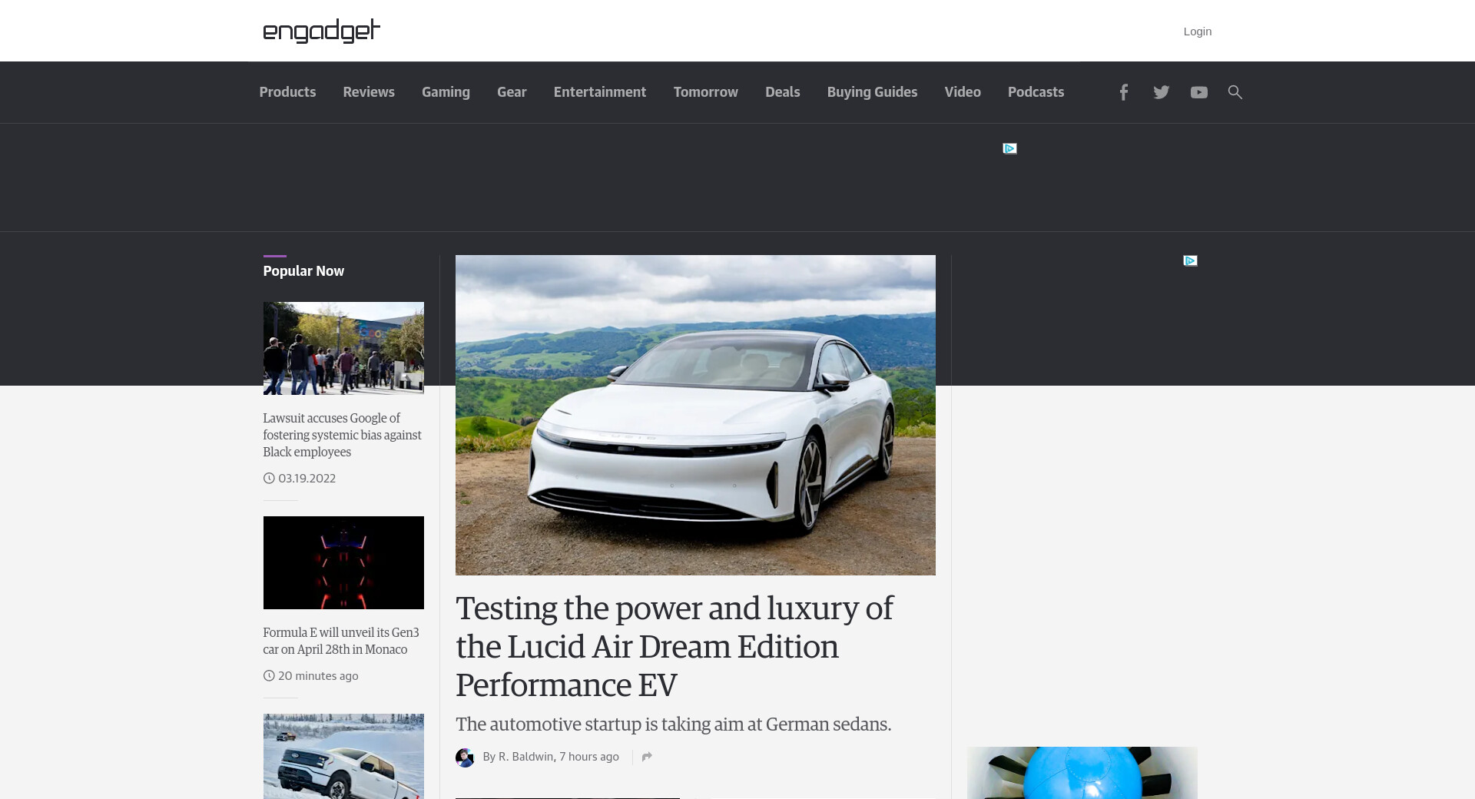This screenshot has width=1475, height=799.
Task: Open the Lucid Air Dream Edition headline
Action: (674, 646)
